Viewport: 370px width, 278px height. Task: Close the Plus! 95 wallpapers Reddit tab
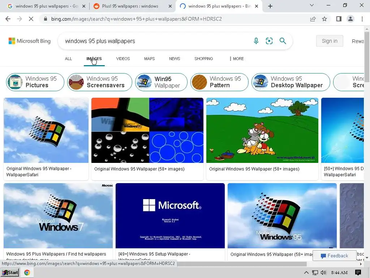pos(170,7)
